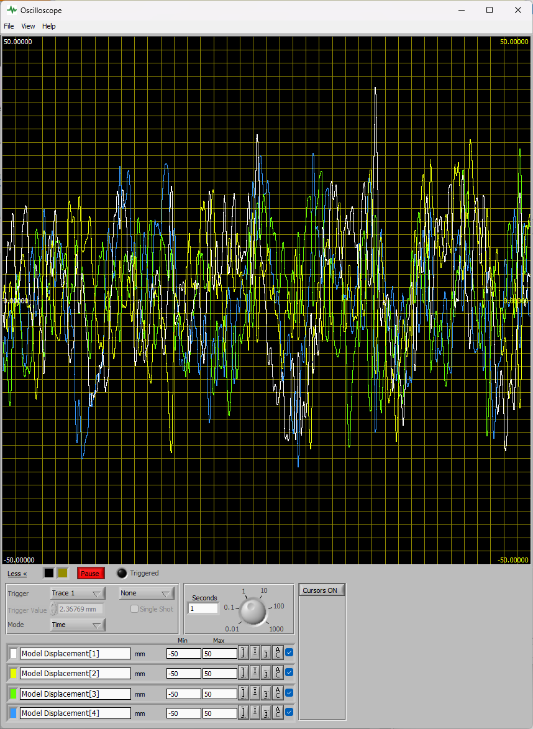Click lower autoscale icon for Model Displacement[2]

tap(266, 672)
